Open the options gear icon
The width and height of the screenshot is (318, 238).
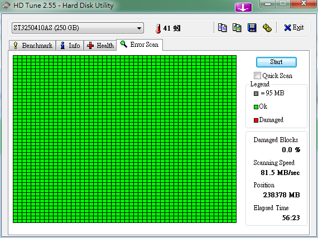(267, 28)
